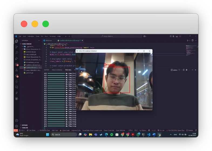Viewport: 212px width, 151px height.
Task: Open the Search view in activity bar
Action: (x=16, y=52)
